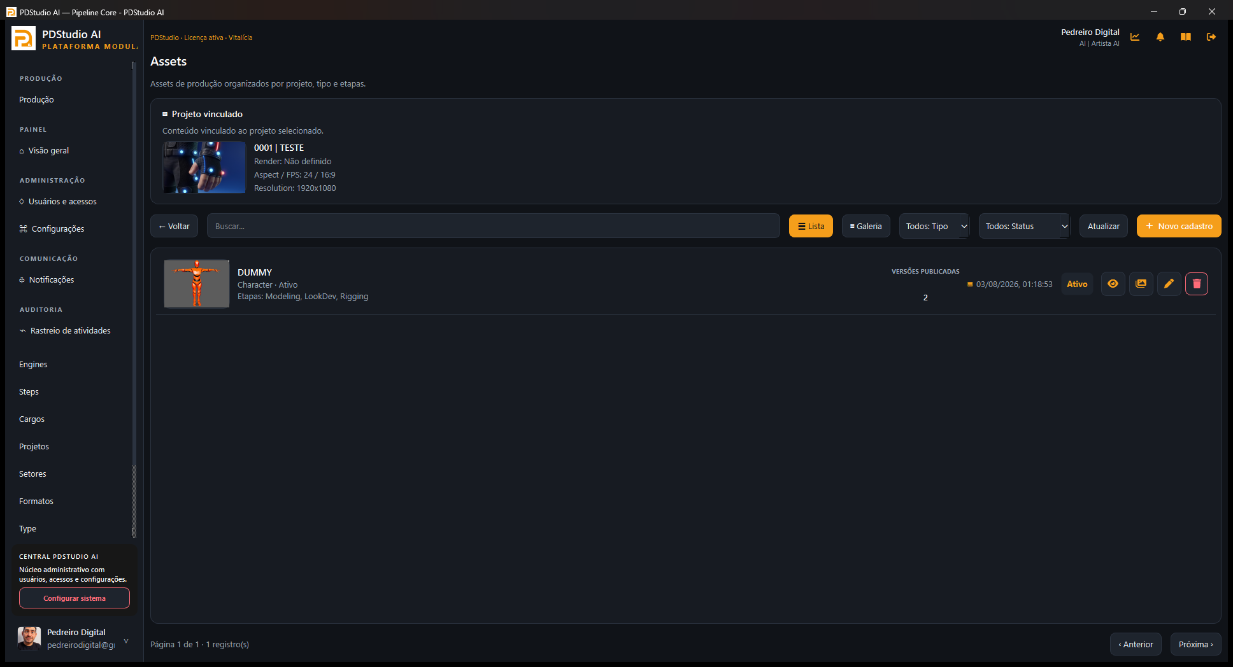Screen dimensions: 1233x667
Task: Open Engines in the sidebar
Action: (x=33, y=364)
